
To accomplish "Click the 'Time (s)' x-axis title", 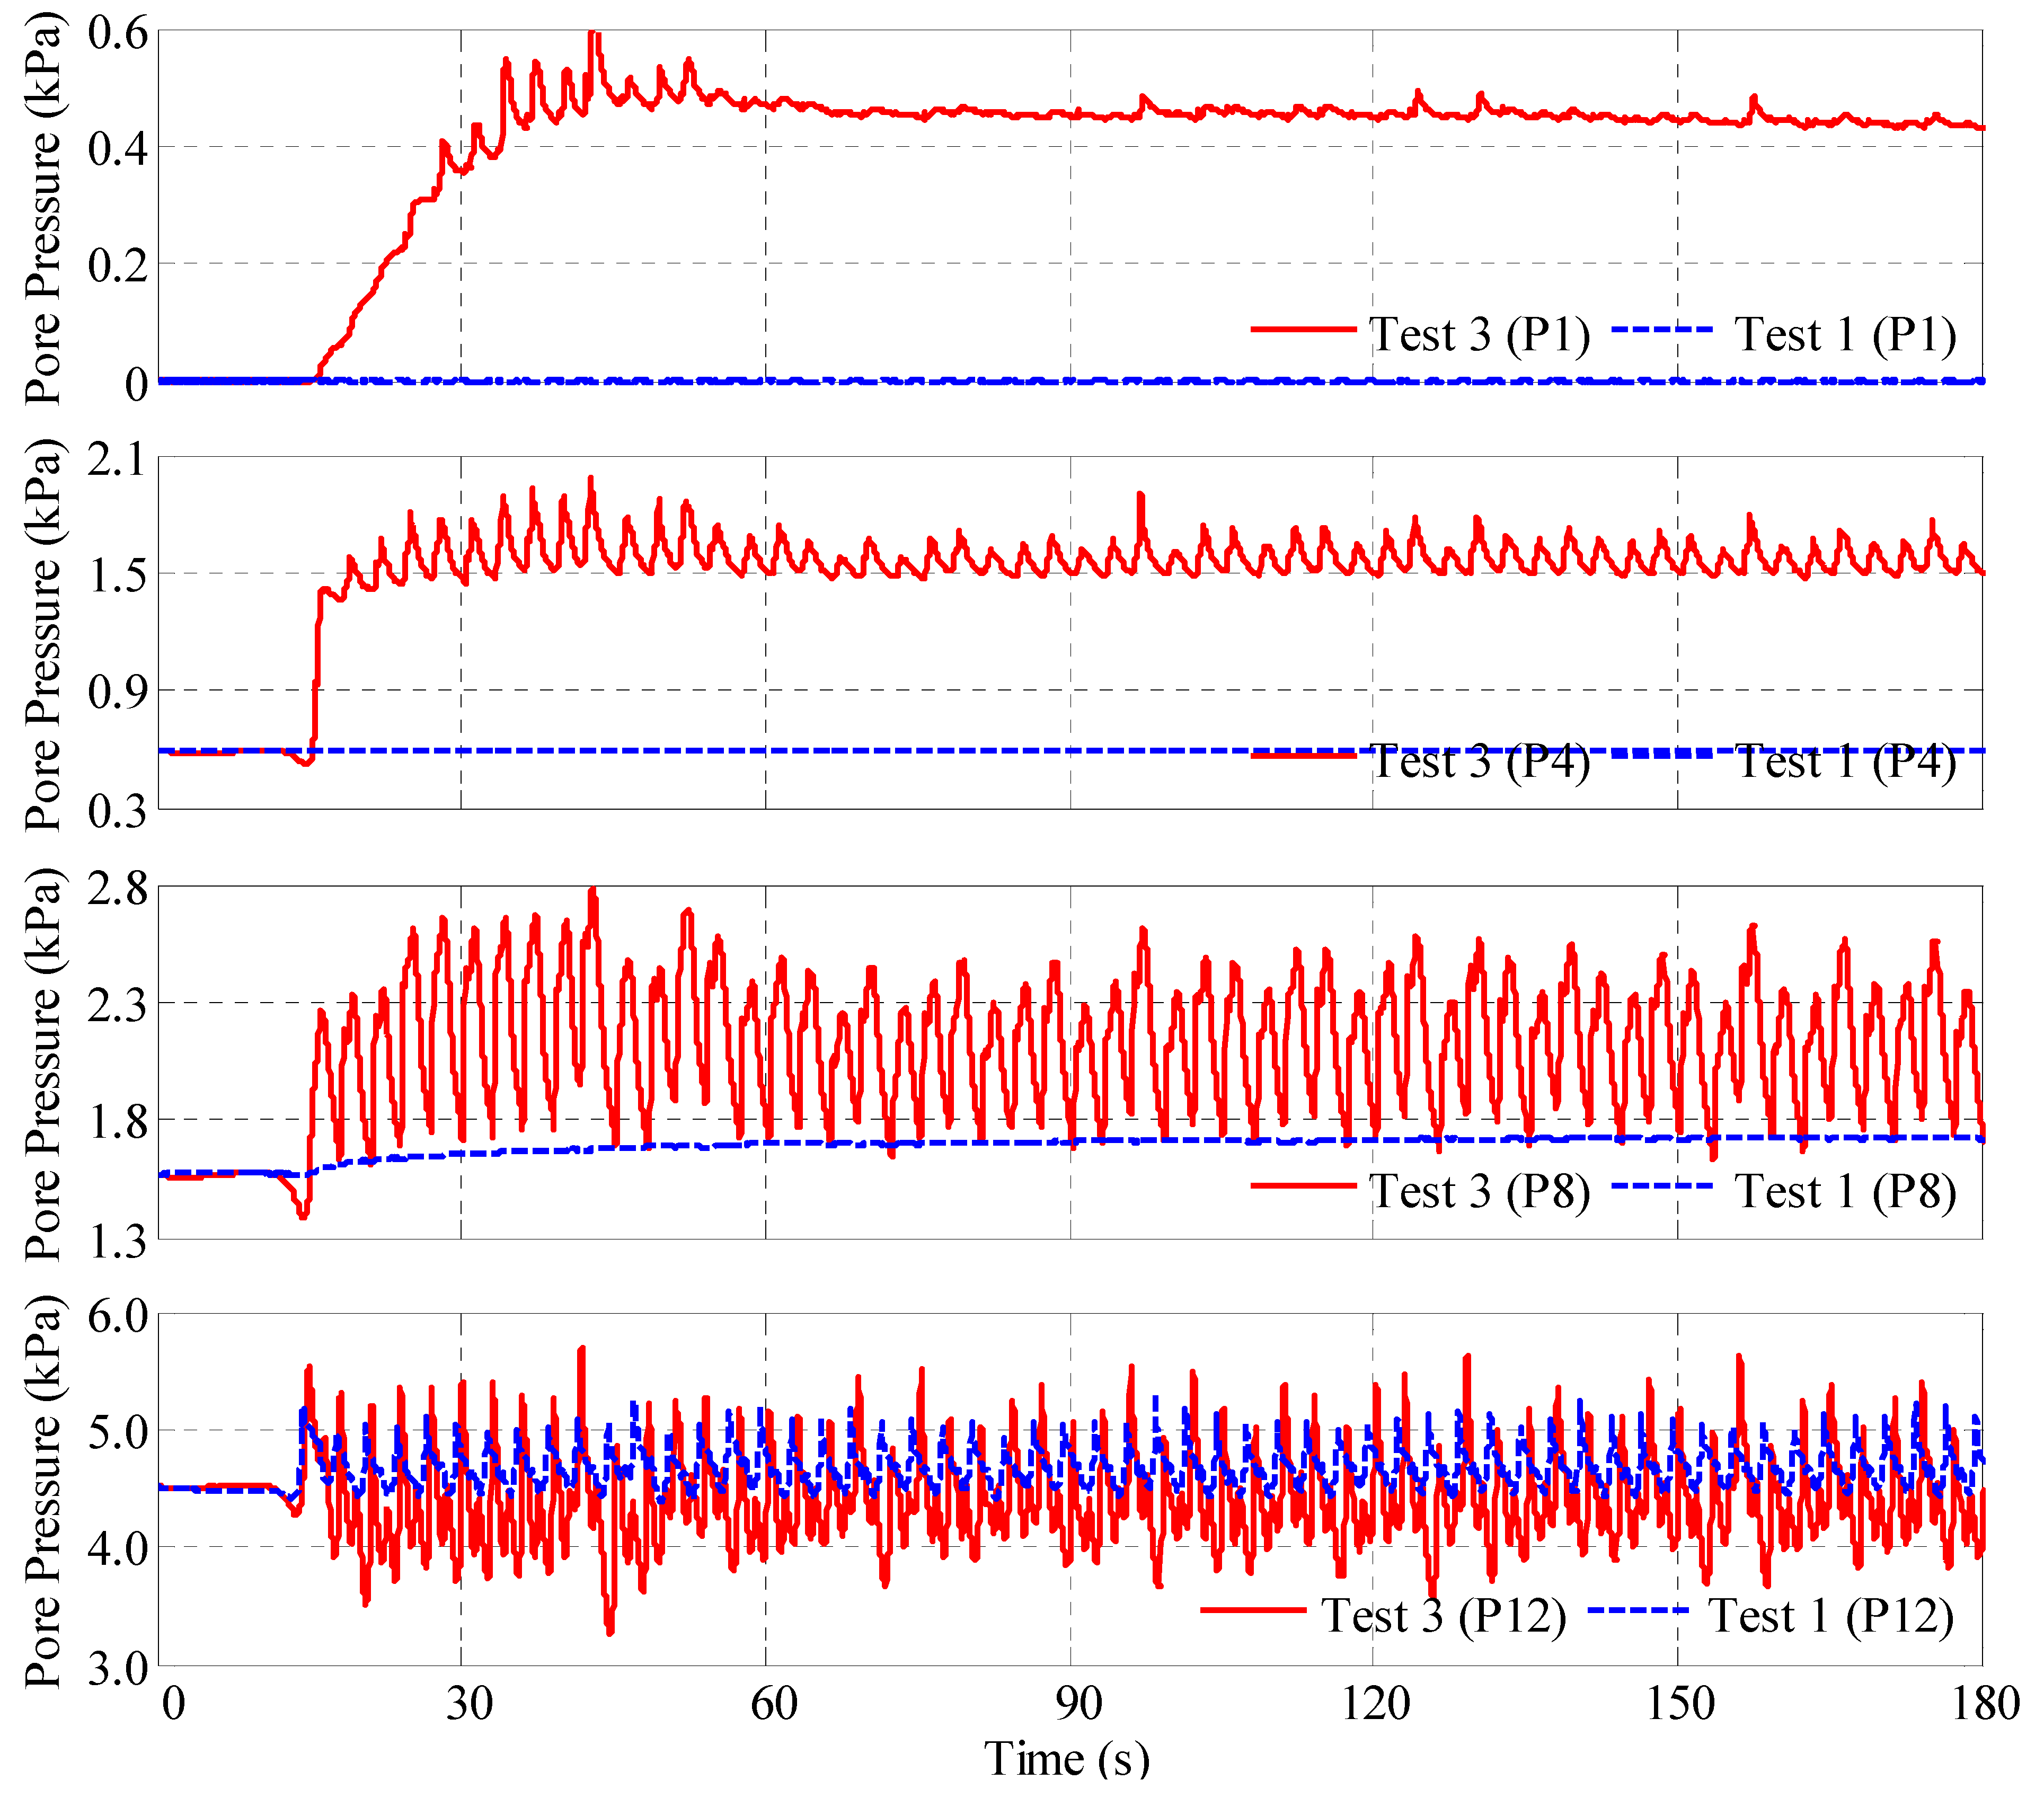I will tap(1067, 1759).
